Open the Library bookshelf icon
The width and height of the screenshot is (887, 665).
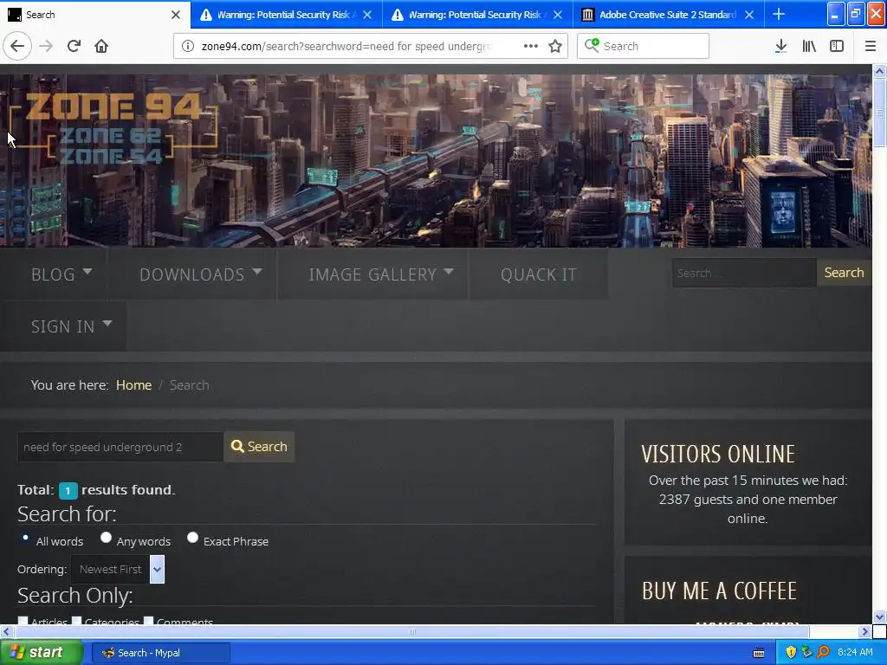[x=809, y=46]
